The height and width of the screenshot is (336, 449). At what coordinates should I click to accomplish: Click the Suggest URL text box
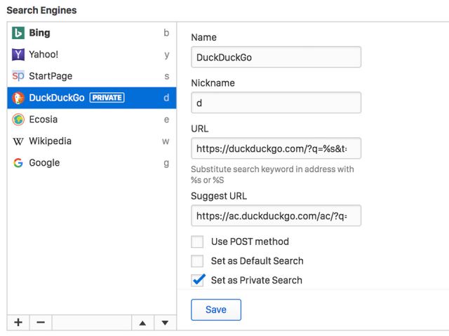pos(276,216)
